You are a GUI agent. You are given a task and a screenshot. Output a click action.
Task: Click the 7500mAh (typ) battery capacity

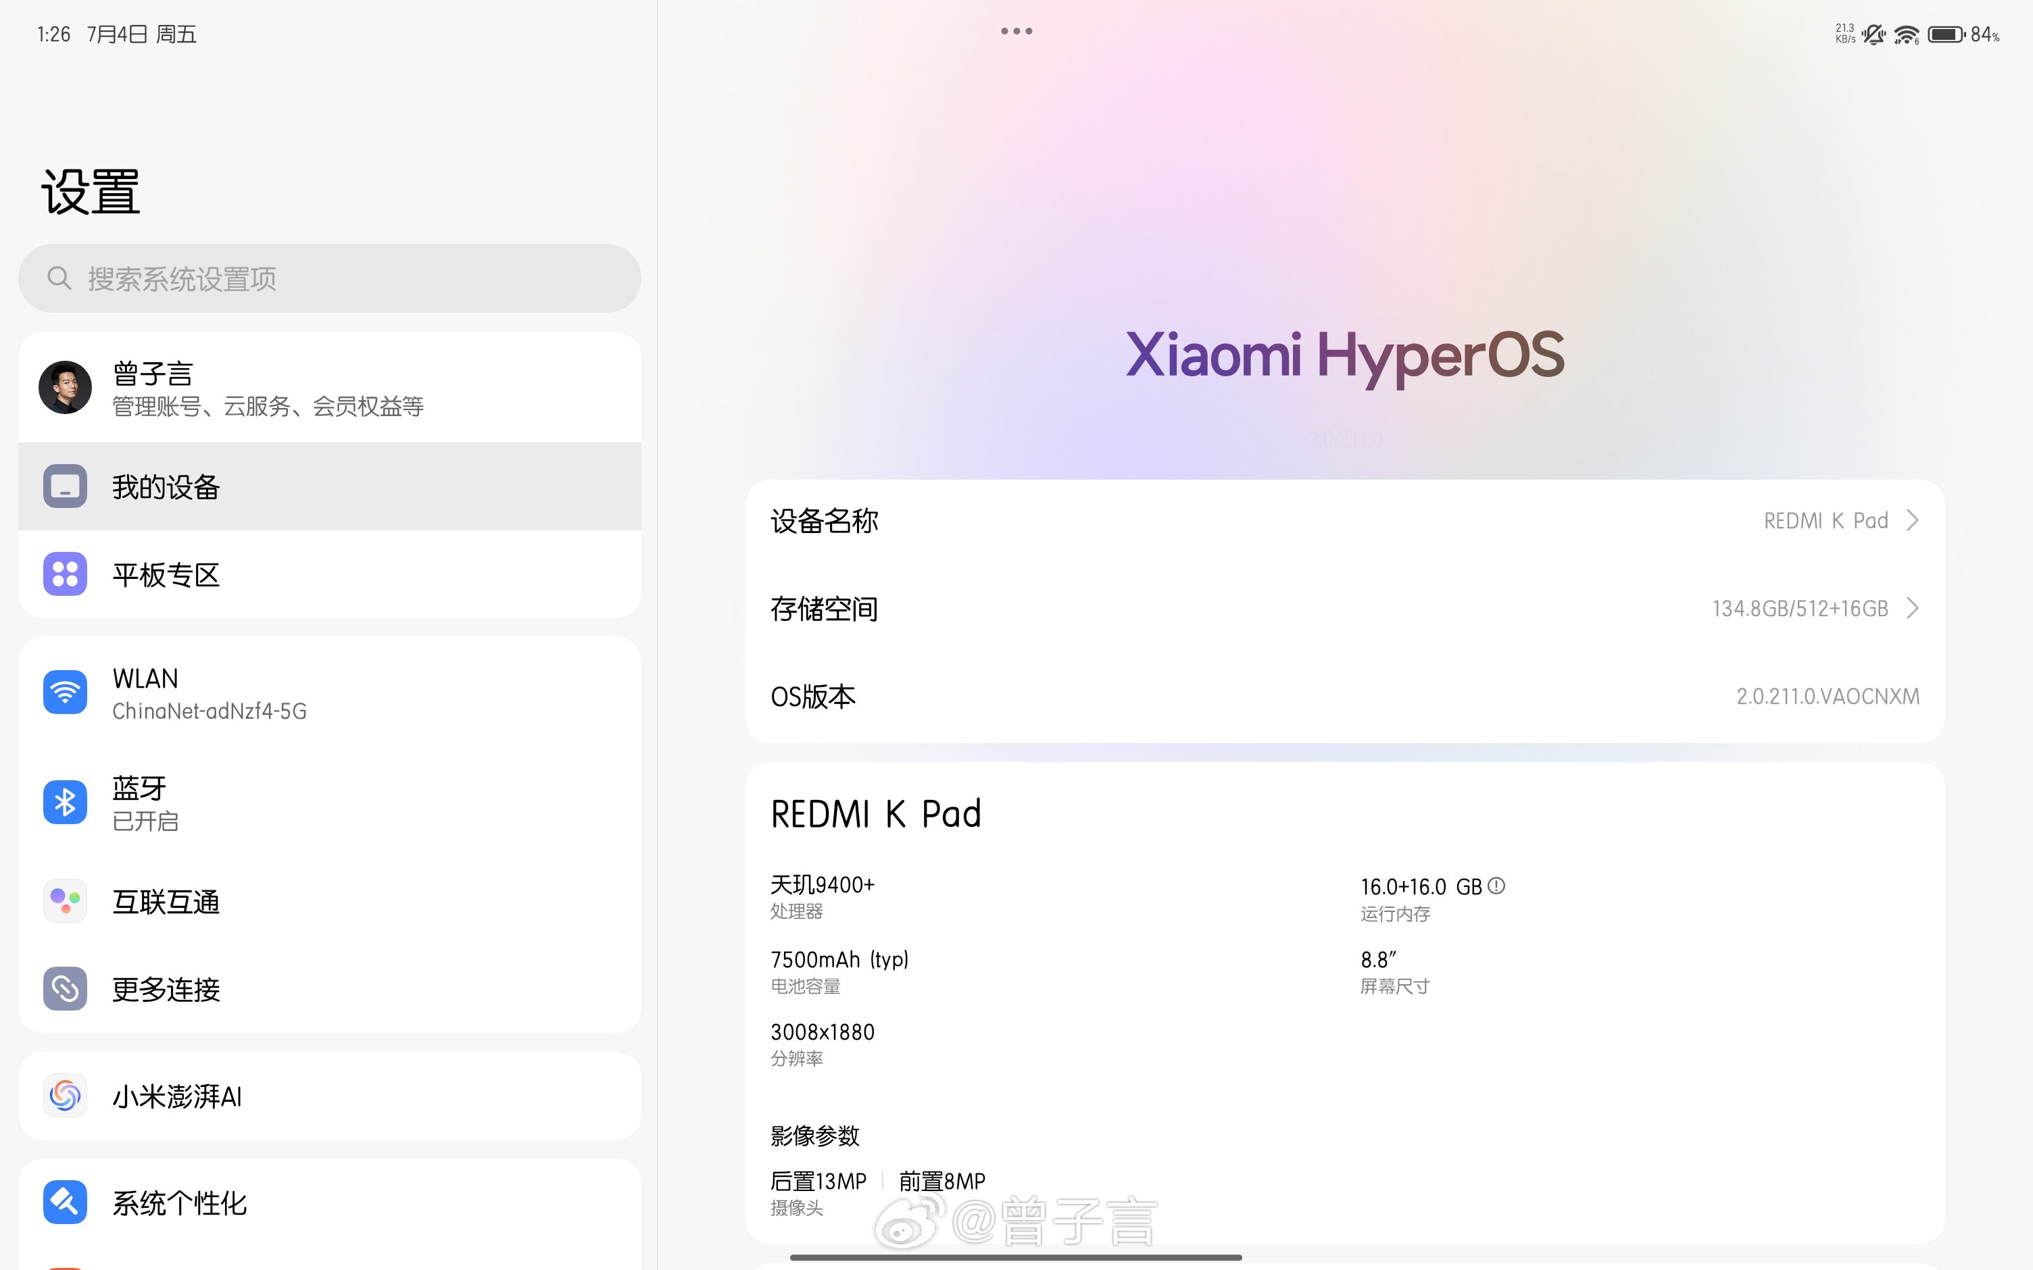coord(839,959)
